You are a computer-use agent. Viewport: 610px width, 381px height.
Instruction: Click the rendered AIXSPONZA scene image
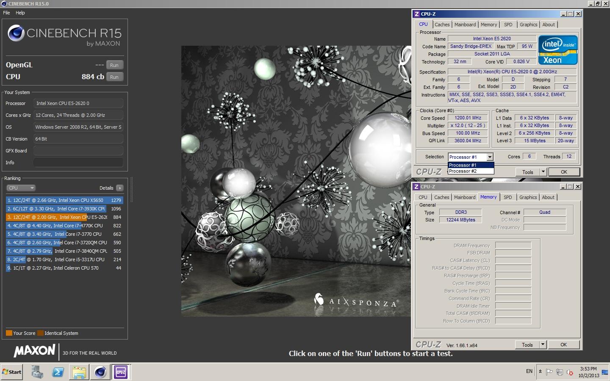click(296, 181)
